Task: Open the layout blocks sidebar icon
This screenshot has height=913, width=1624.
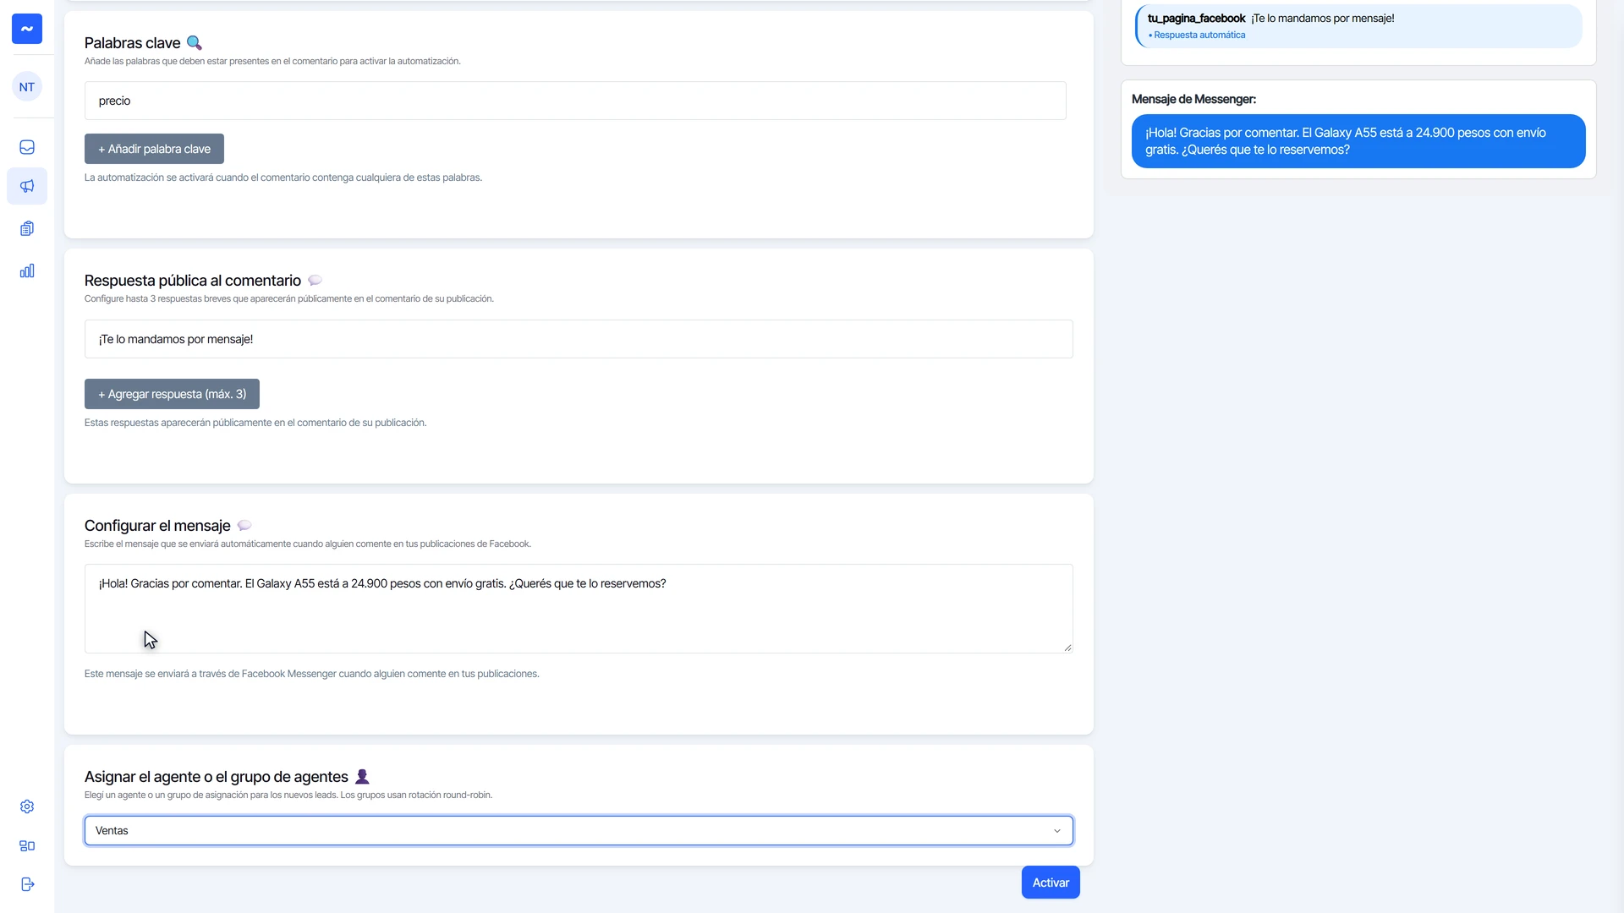Action: click(27, 845)
